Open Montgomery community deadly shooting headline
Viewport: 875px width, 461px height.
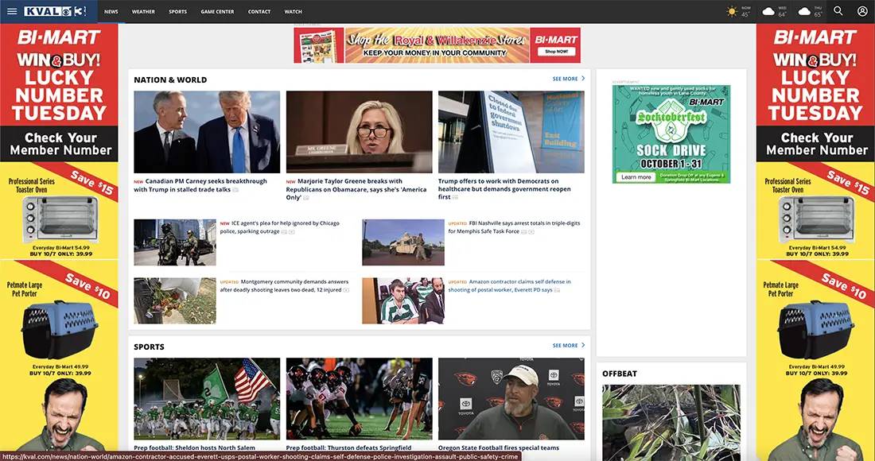pos(284,285)
